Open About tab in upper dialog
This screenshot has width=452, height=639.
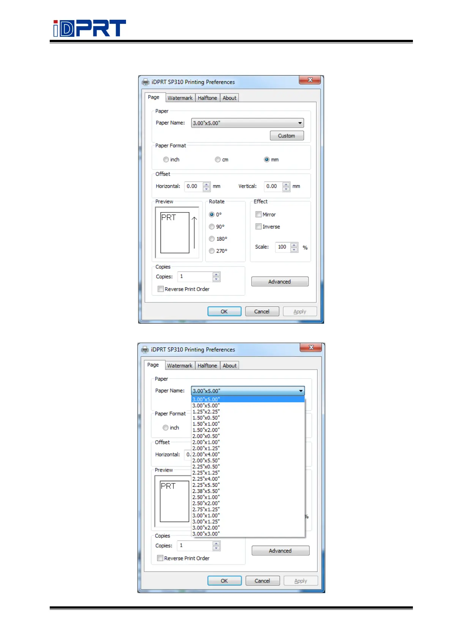click(x=230, y=98)
